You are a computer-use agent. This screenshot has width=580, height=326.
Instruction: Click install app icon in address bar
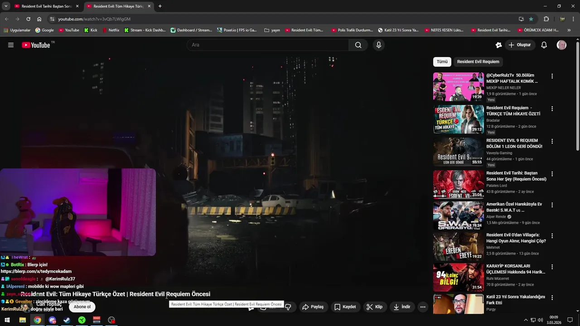coord(521,19)
